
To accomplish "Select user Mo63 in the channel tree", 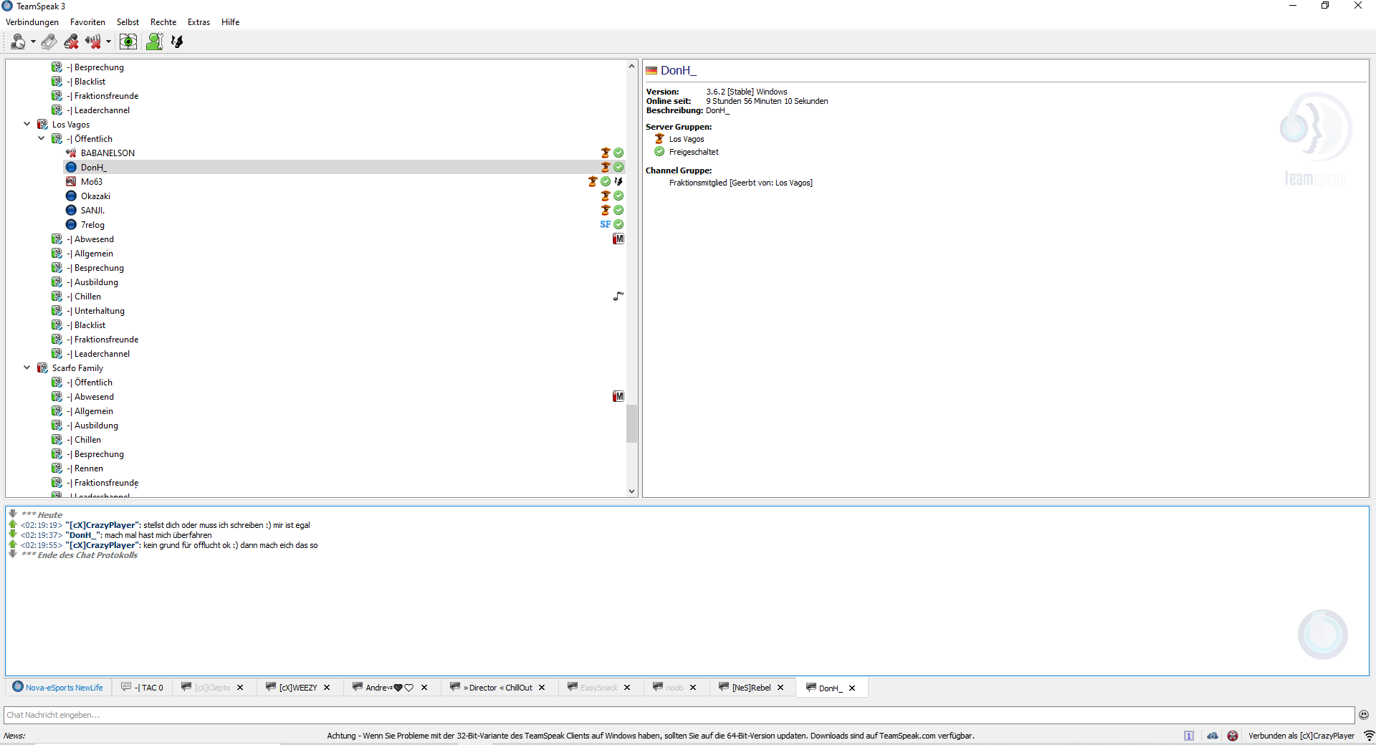I will pyautogui.click(x=92, y=182).
